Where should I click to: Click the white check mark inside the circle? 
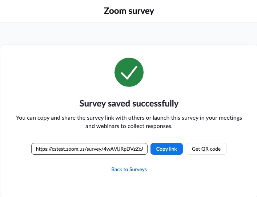129,73
